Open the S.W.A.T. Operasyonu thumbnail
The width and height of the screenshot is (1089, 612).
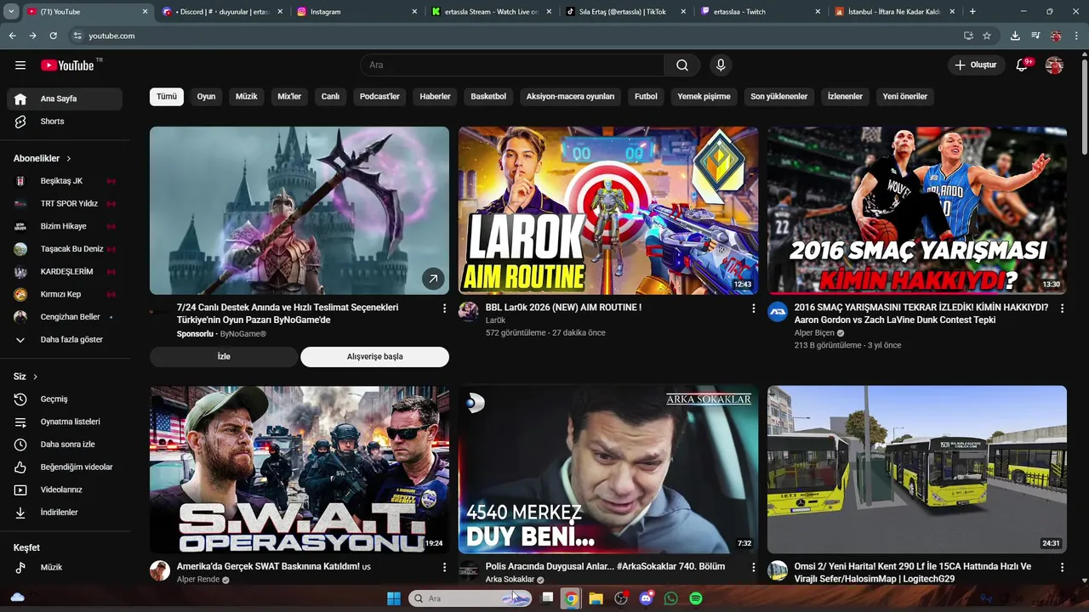pyautogui.click(x=299, y=470)
